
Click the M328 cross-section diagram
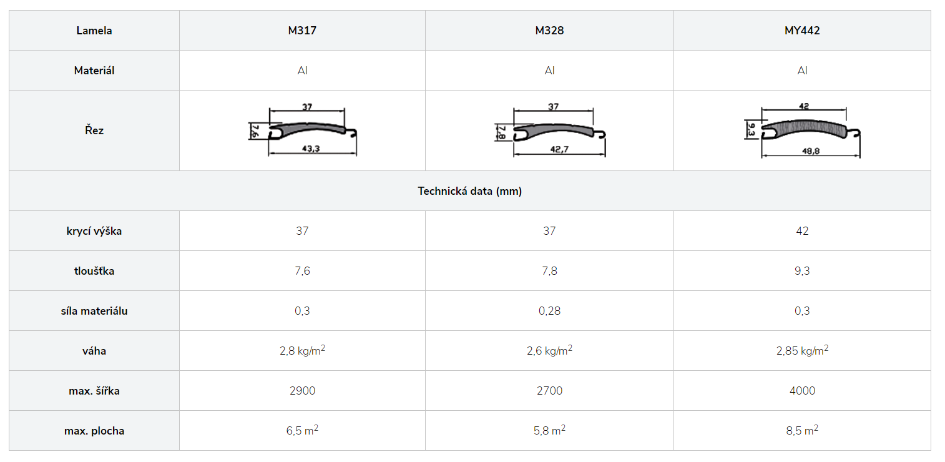click(549, 130)
